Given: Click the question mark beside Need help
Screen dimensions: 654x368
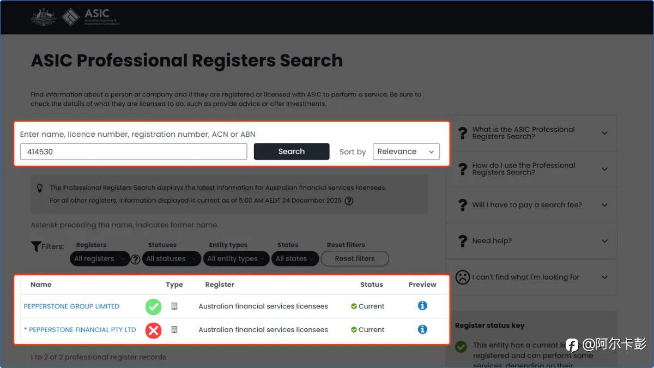Looking at the screenshot, I should [463, 241].
